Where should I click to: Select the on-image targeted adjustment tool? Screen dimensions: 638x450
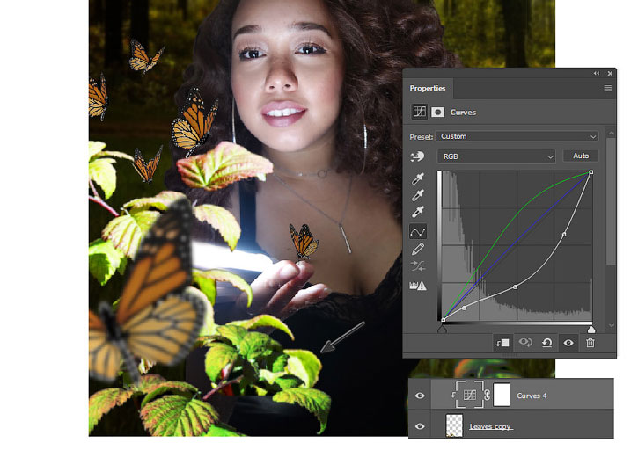(417, 156)
